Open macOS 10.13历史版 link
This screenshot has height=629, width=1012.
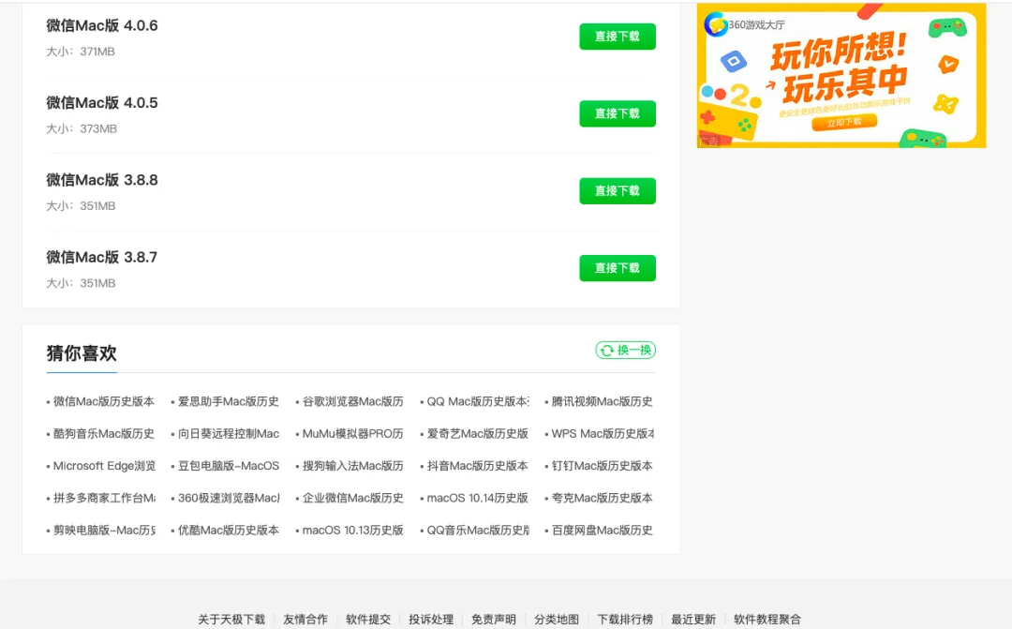(352, 531)
